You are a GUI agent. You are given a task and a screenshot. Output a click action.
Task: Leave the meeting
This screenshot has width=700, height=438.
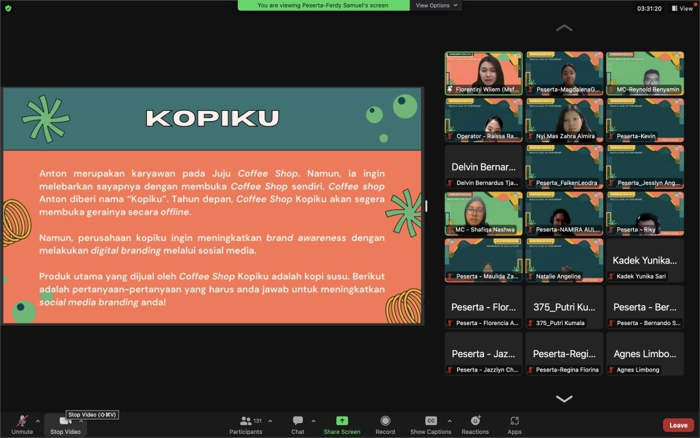[678, 425]
